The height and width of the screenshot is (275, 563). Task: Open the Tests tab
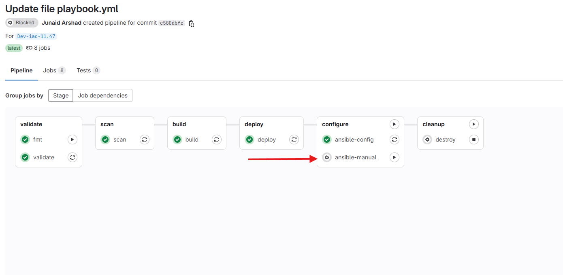(84, 70)
